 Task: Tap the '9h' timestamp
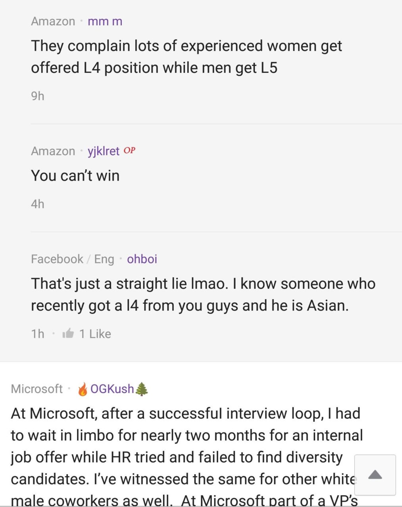pos(38,96)
